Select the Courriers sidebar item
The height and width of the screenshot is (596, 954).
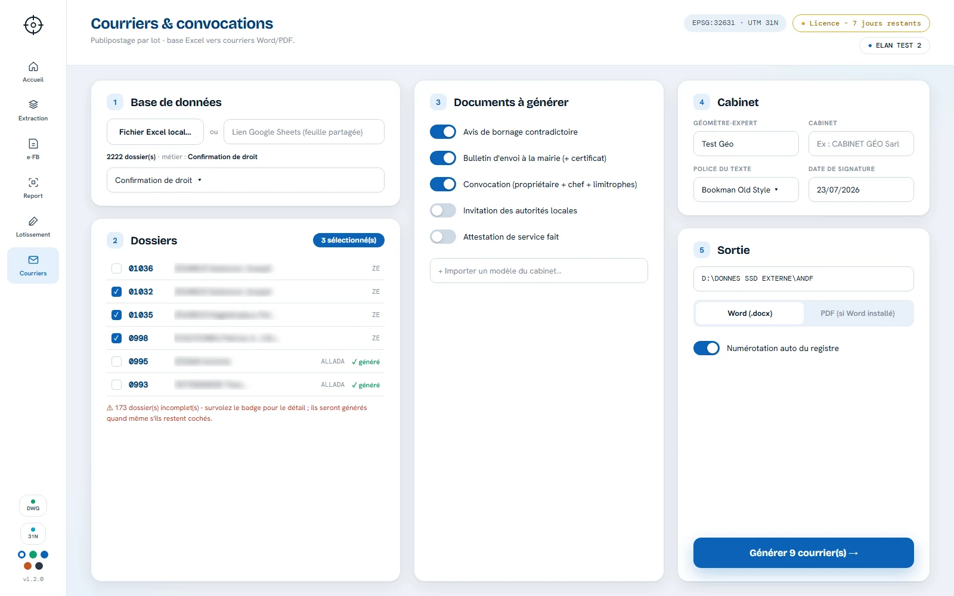coord(33,265)
